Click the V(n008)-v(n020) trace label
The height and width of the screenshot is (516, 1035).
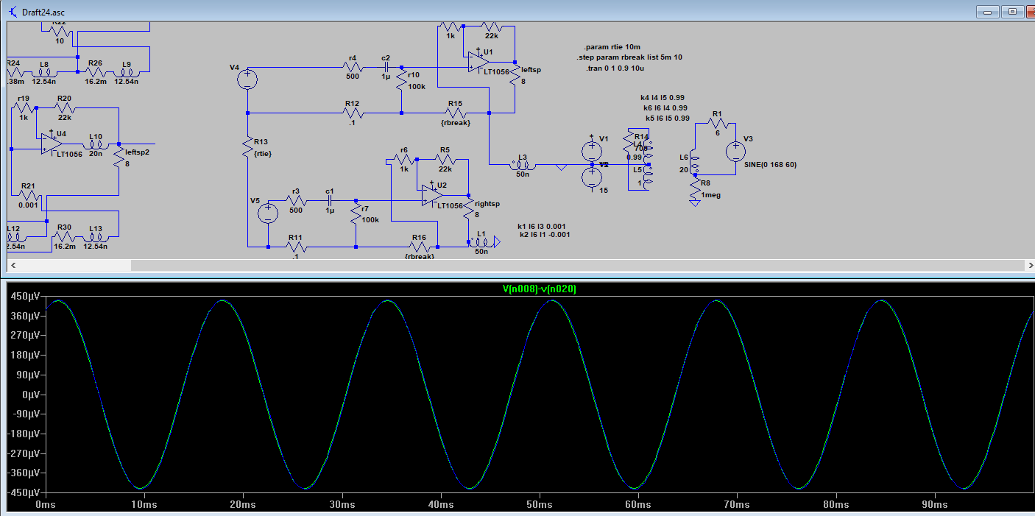539,289
